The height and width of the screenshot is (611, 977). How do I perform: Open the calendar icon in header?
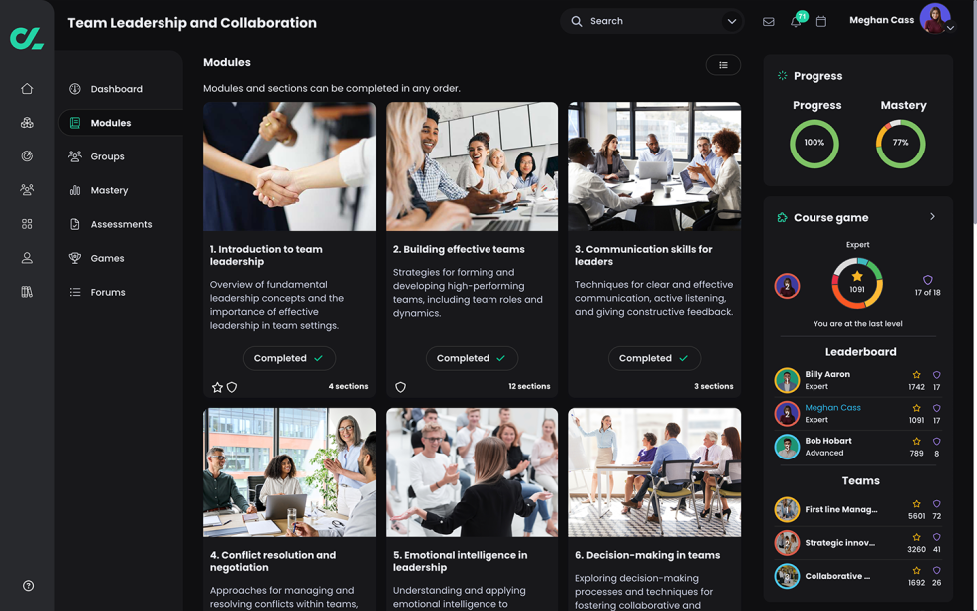coord(821,21)
